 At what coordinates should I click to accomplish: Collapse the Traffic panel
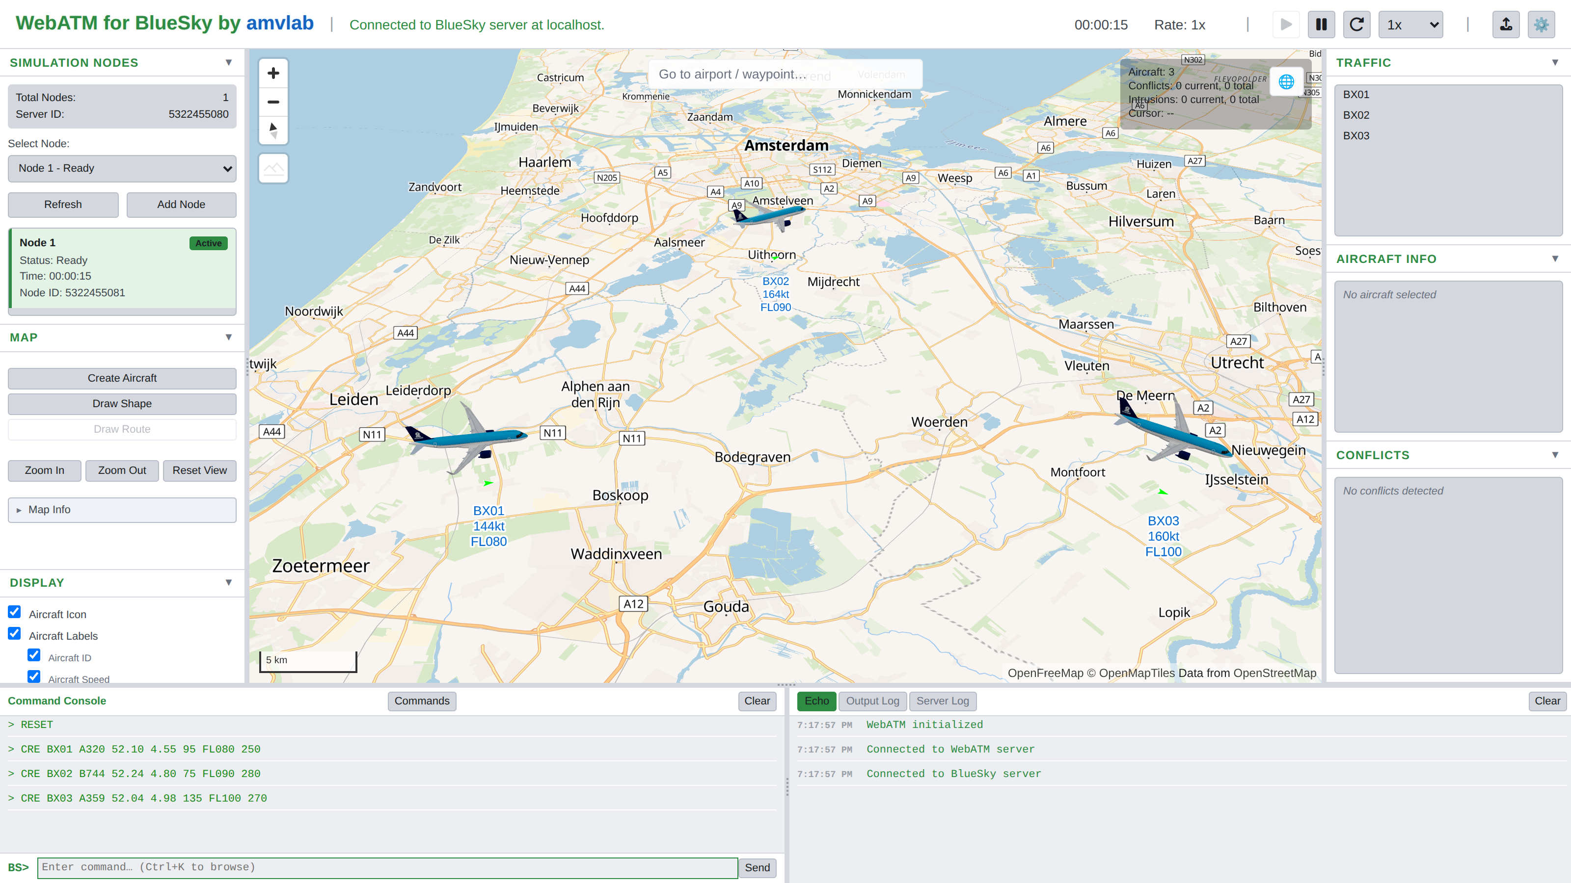click(x=1554, y=62)
